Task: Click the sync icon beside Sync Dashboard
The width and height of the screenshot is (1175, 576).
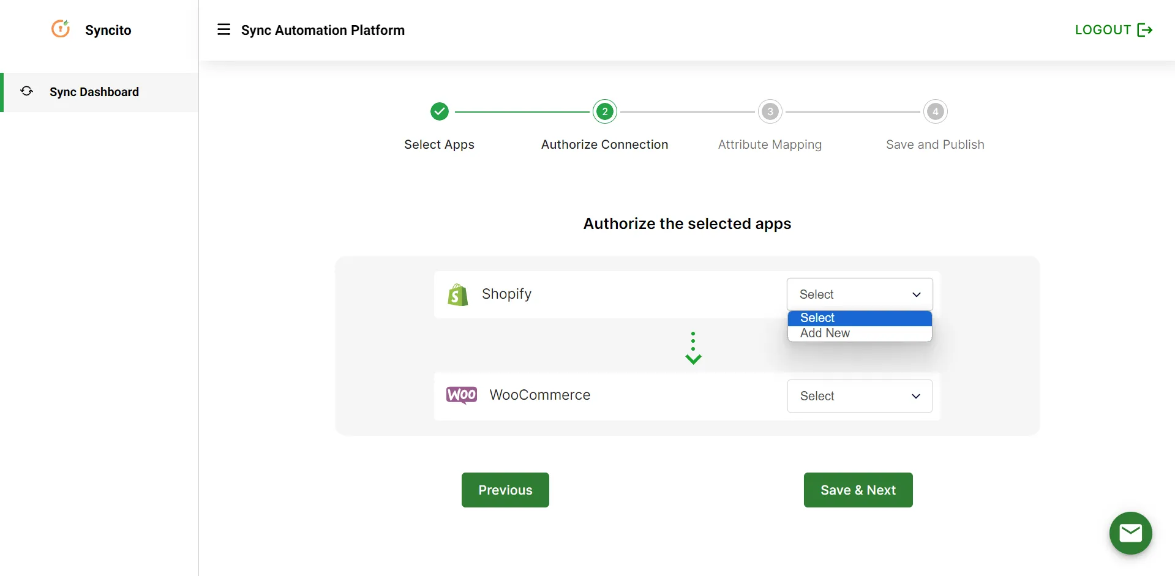Action: 26,91
